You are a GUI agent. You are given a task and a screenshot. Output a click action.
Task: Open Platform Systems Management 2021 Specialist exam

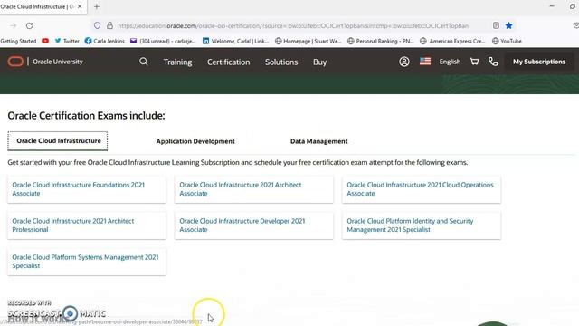[87, 262]
